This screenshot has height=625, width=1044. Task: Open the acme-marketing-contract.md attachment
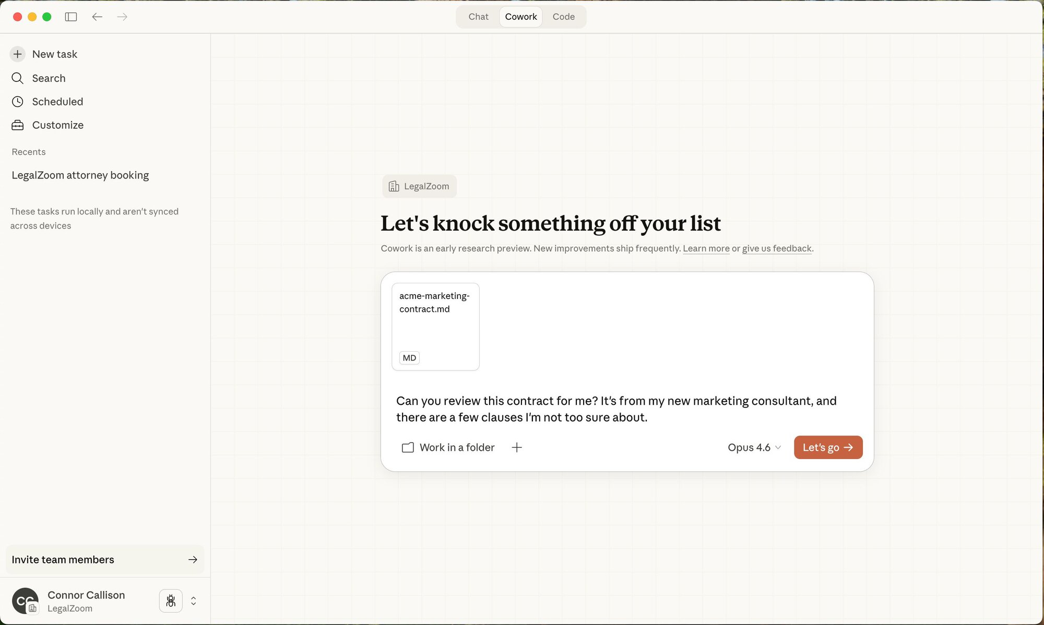click(x=435, y=327)
